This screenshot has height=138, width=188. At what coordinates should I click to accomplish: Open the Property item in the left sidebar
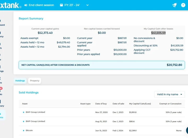click(x=1, y=34)
